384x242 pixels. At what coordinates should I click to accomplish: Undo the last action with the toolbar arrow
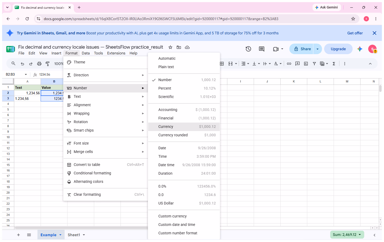22,64
